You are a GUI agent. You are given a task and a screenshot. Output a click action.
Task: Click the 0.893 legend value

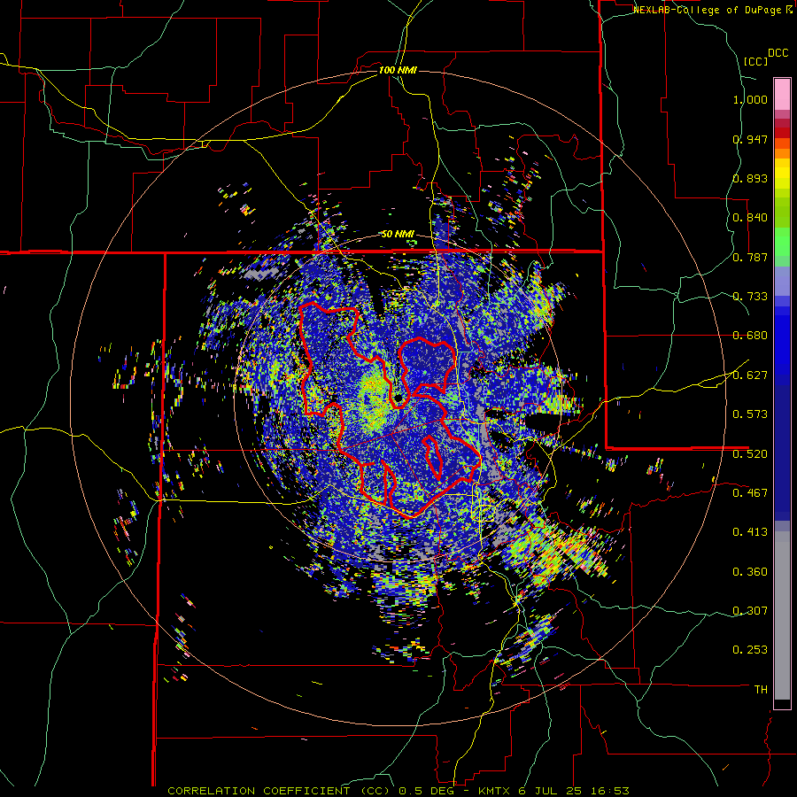pos(750,178)
